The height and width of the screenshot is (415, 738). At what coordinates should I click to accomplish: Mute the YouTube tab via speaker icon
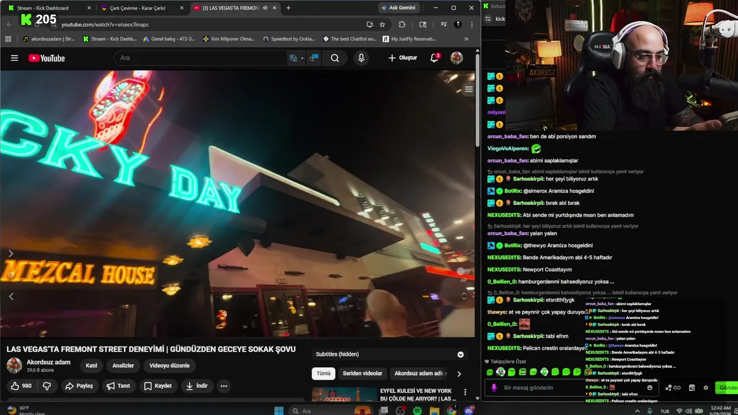265,8
